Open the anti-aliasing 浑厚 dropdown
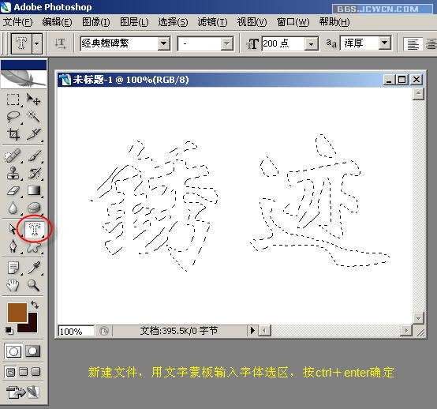The height and width of the screenshot is (409, 437). pos(385,43)
